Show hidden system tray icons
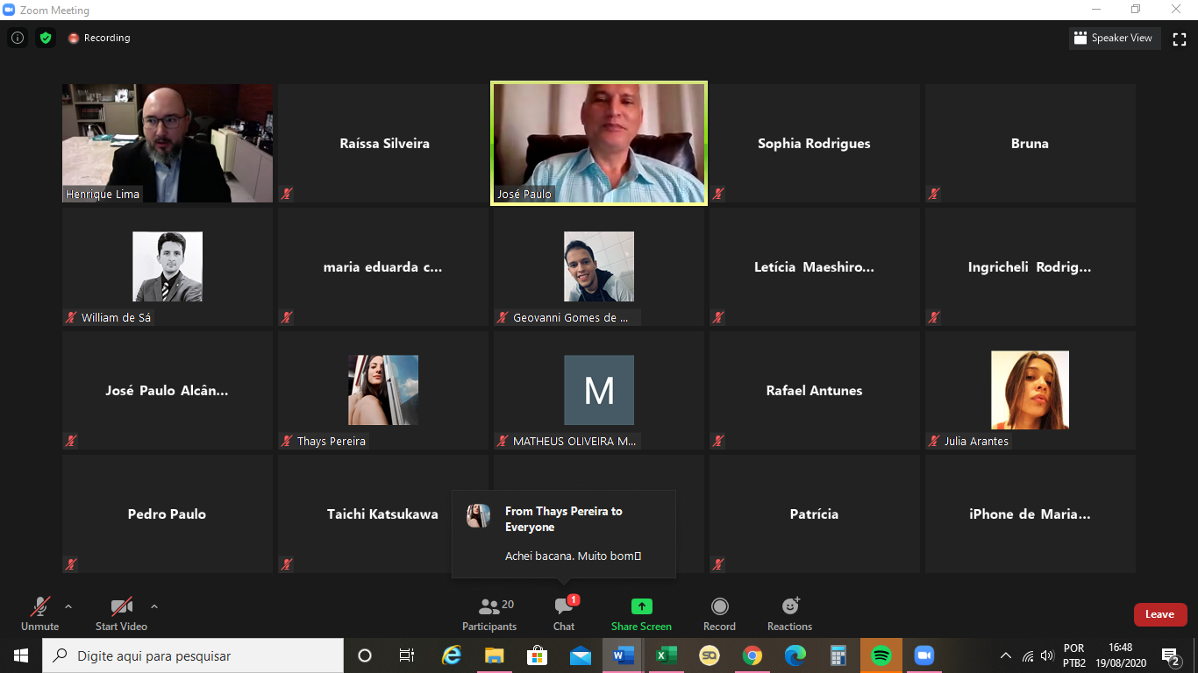This screenshot has width=1198, height=673. (x=1006, y=655)
